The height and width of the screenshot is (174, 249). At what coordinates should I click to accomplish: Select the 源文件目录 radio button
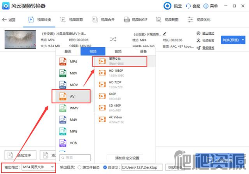(x=79, y=167)
